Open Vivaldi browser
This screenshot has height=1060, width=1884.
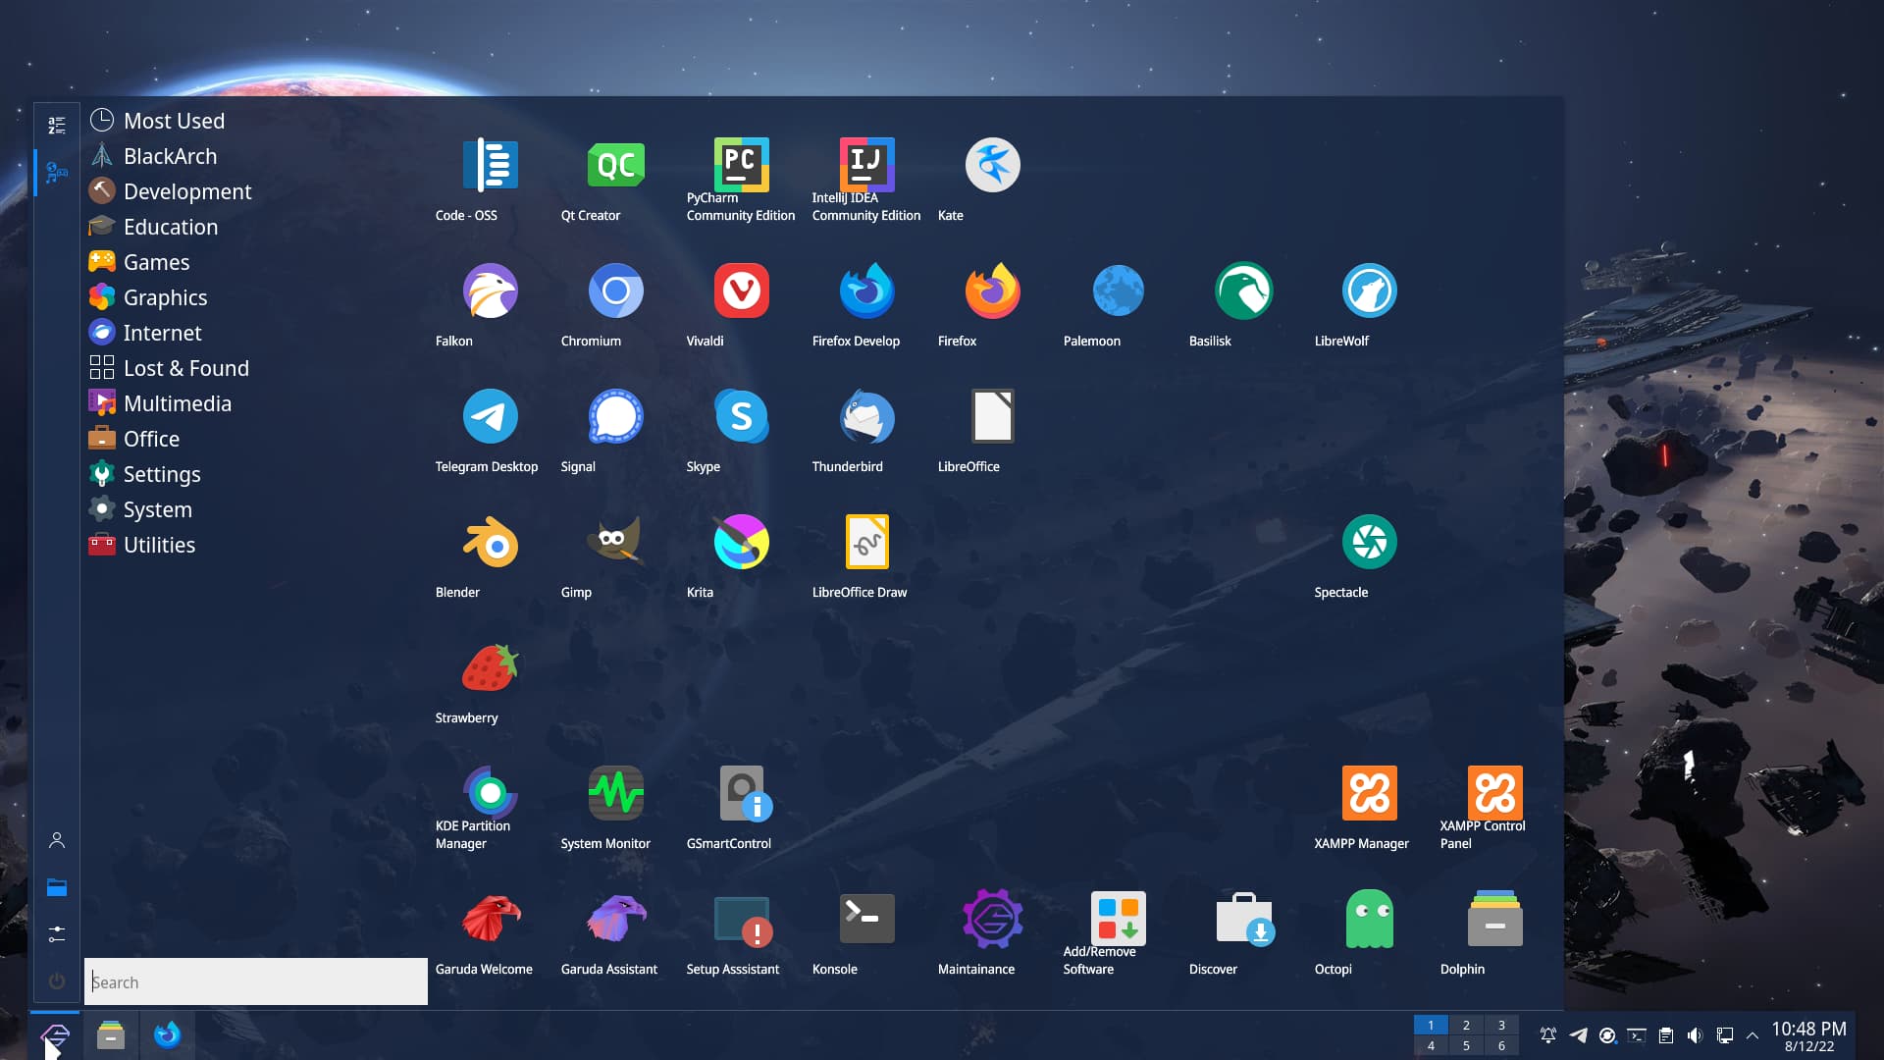click(x=741, y=291)
